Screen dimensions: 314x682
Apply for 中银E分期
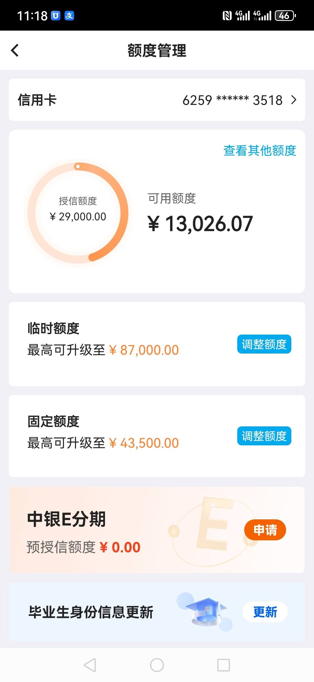(x=265, y=530)
